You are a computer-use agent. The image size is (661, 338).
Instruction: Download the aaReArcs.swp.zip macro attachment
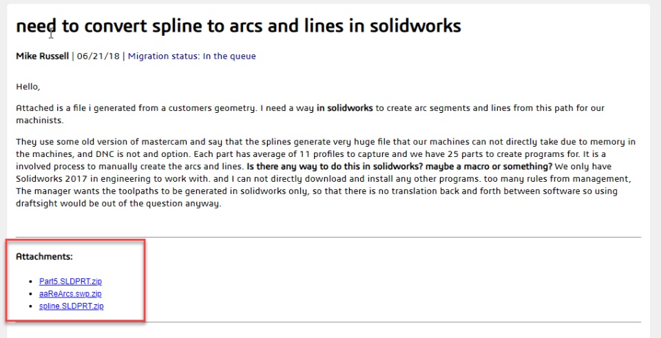click(x=70, y=294)
